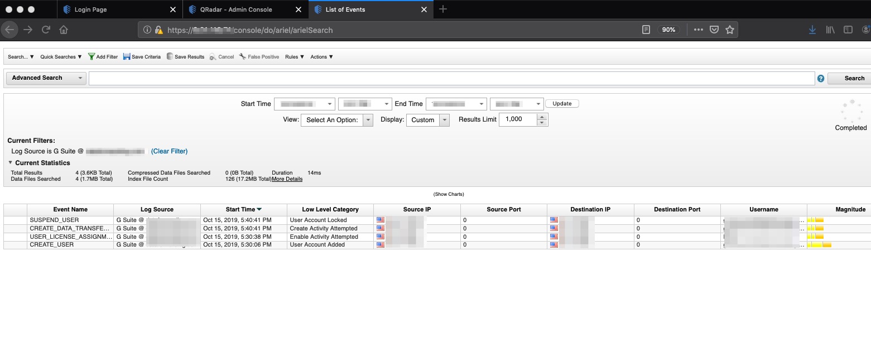Open site information icon in address bar
The image size is (871, 347).
147,30
